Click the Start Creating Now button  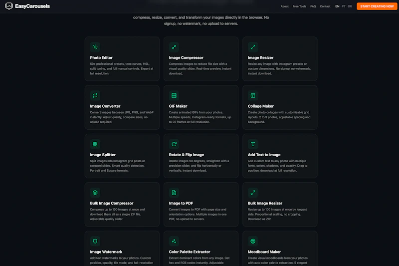pos(377,6)
